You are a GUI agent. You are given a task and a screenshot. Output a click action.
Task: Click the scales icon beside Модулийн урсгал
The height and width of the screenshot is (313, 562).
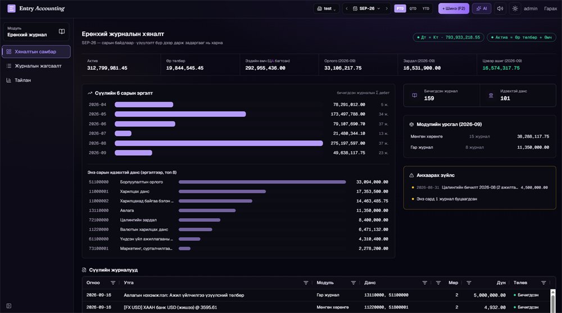click(411, 124)
